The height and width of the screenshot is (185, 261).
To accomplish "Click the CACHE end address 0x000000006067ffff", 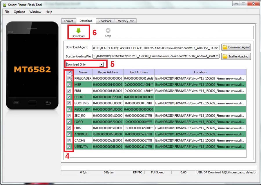I will (x=139, y=140).
